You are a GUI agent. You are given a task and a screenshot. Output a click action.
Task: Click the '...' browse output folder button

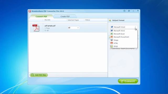click(136, 49)
